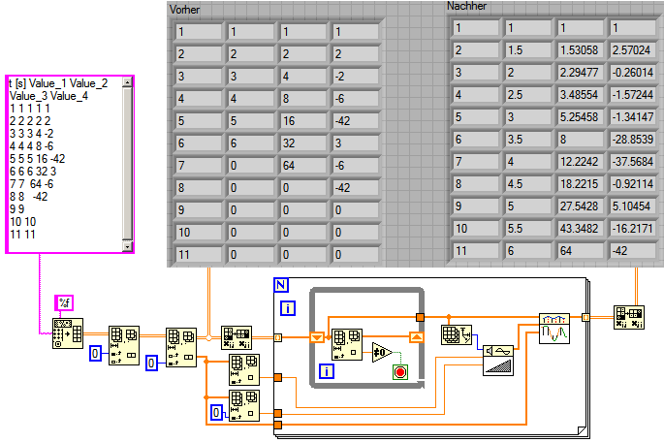The width and height of the screenshot is (664, 443).
Task: Select the Nachher cell containing 3.48554
Action: [581, 95]
